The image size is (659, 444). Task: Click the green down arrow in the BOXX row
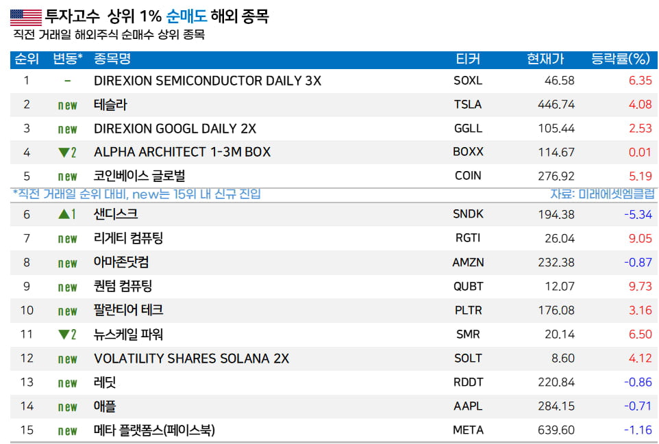click(63, 153)
